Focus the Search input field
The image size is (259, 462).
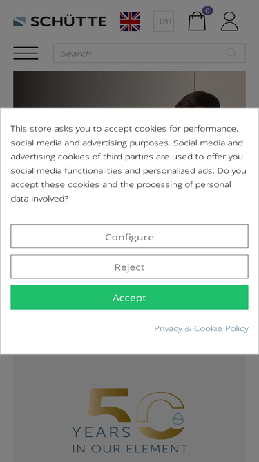[x=149, y=53]
